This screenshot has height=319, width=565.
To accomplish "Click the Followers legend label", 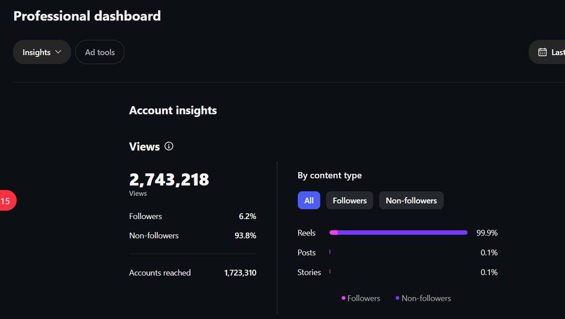I will coord(363,298).
